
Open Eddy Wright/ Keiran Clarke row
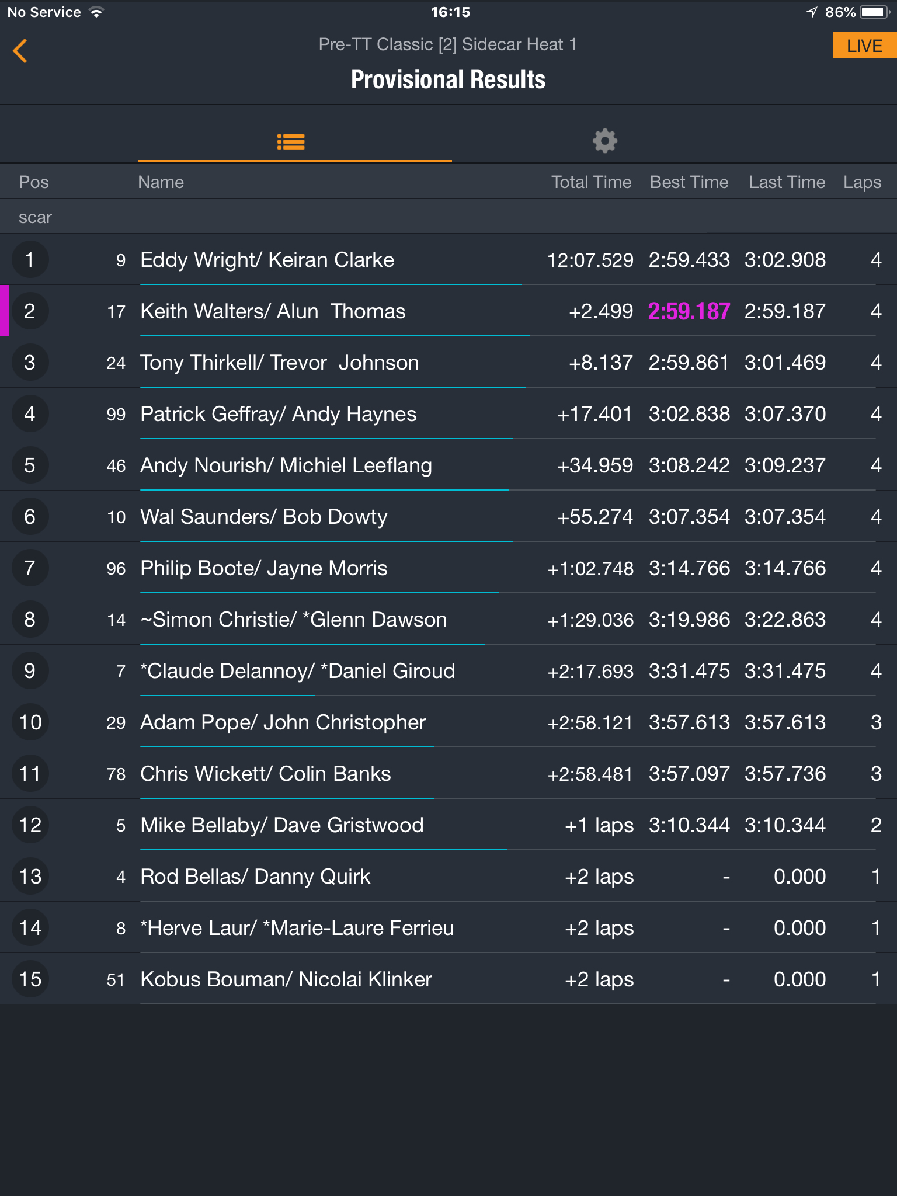(448, 259)
